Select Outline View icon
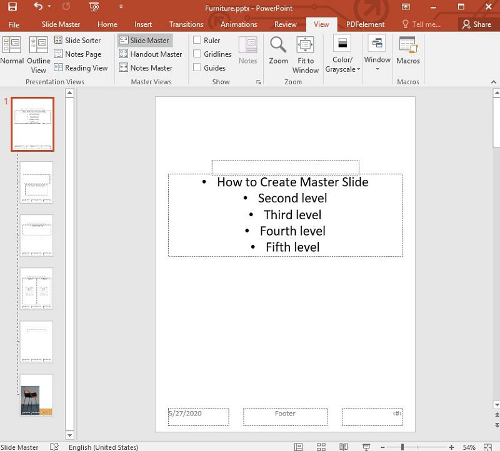Screen dimensions: 500x451 coord(38,44)
